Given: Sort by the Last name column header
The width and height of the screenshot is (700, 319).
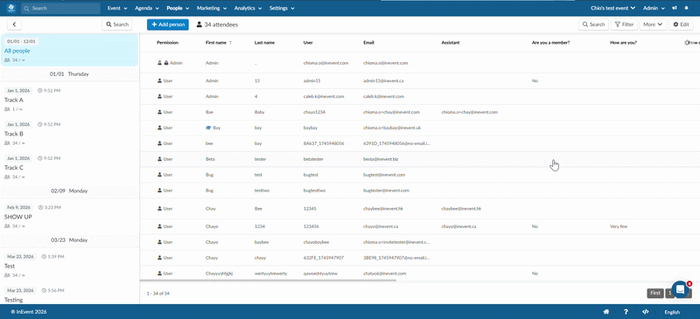Looking at the screenshot, I should [x=264, y=43].
